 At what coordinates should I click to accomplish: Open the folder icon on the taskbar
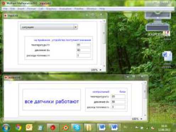tap(89, 127)
